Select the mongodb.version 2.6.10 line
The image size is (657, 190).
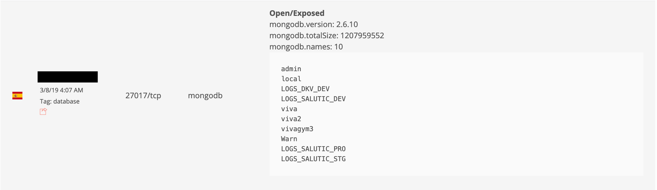click(313, 24)
